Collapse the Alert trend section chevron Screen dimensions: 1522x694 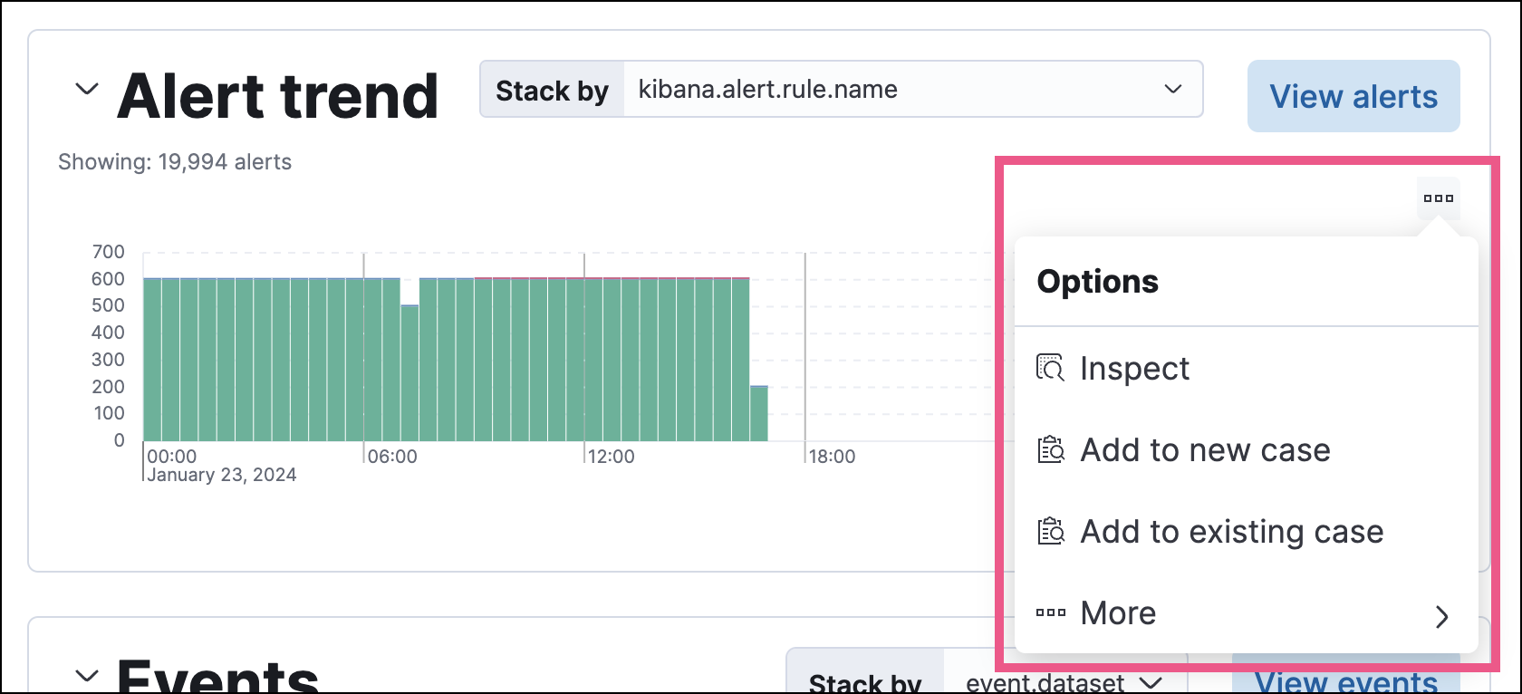86,90
